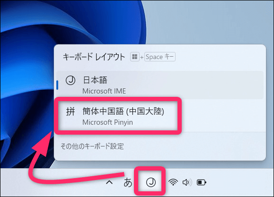Screen dimensions: 274x197
Task: Open the Wi-Fi network tray icon
Action: [173, 182]
